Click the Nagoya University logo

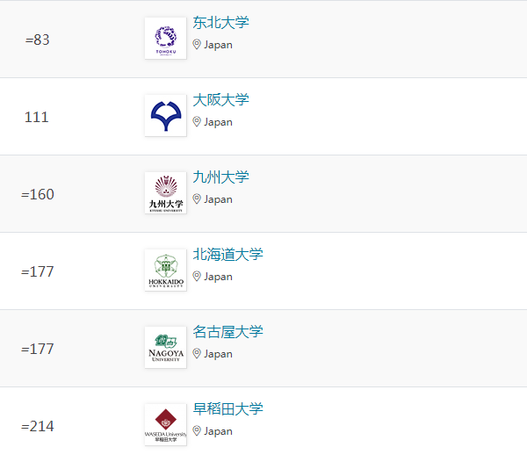tap(165, 348)
